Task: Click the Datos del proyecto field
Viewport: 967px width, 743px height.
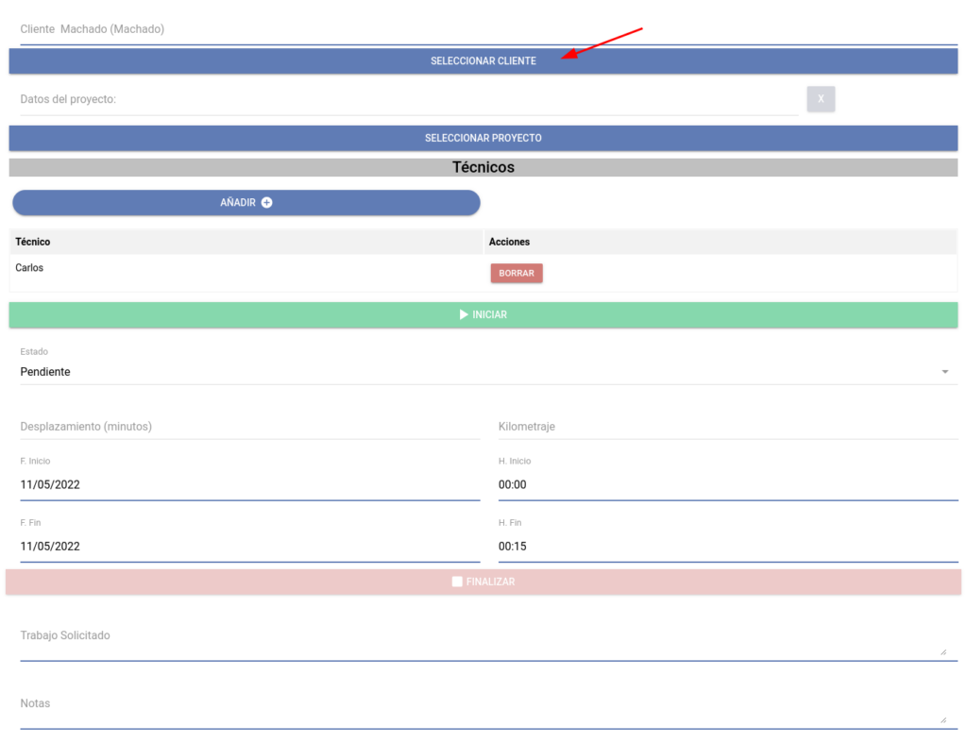Action: pyautogui.click(x=406, y=99)
